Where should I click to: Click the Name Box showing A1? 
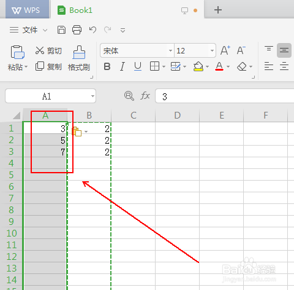coord(47,96)
